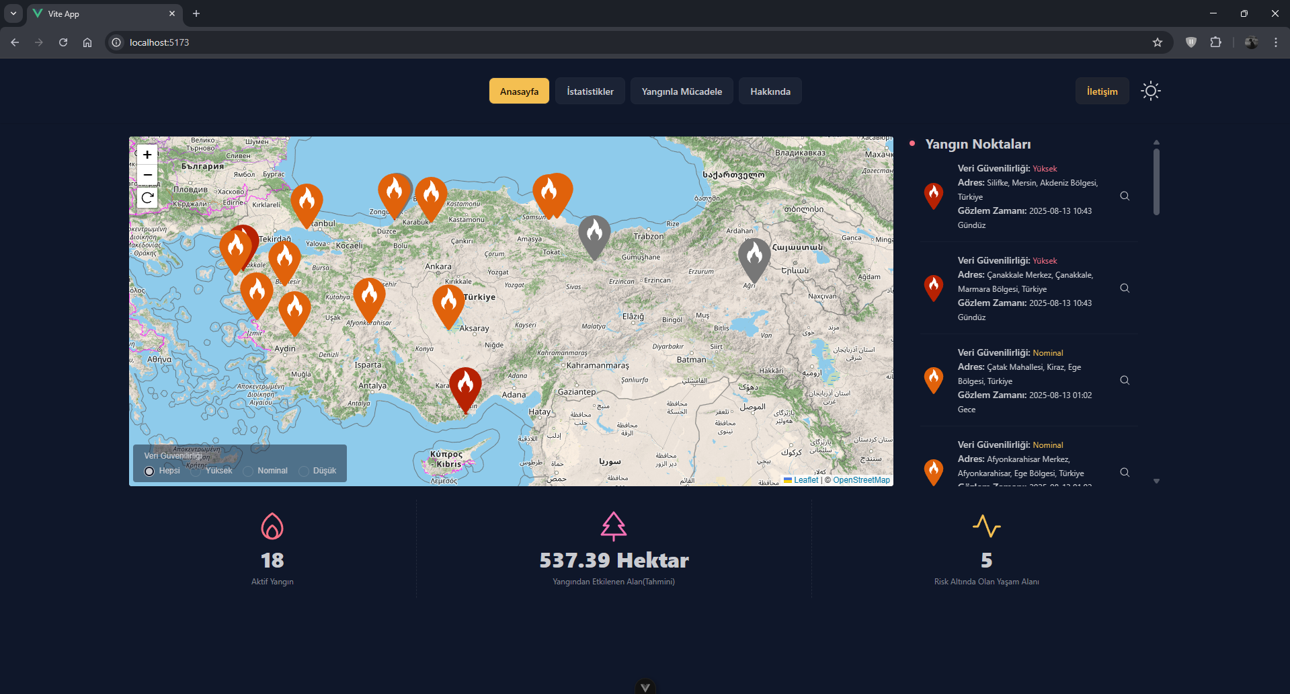Viewport: 1290px width, 694px height.
Task: Select the red fire pin beside the Silifke entry
Action: (934, 196)
